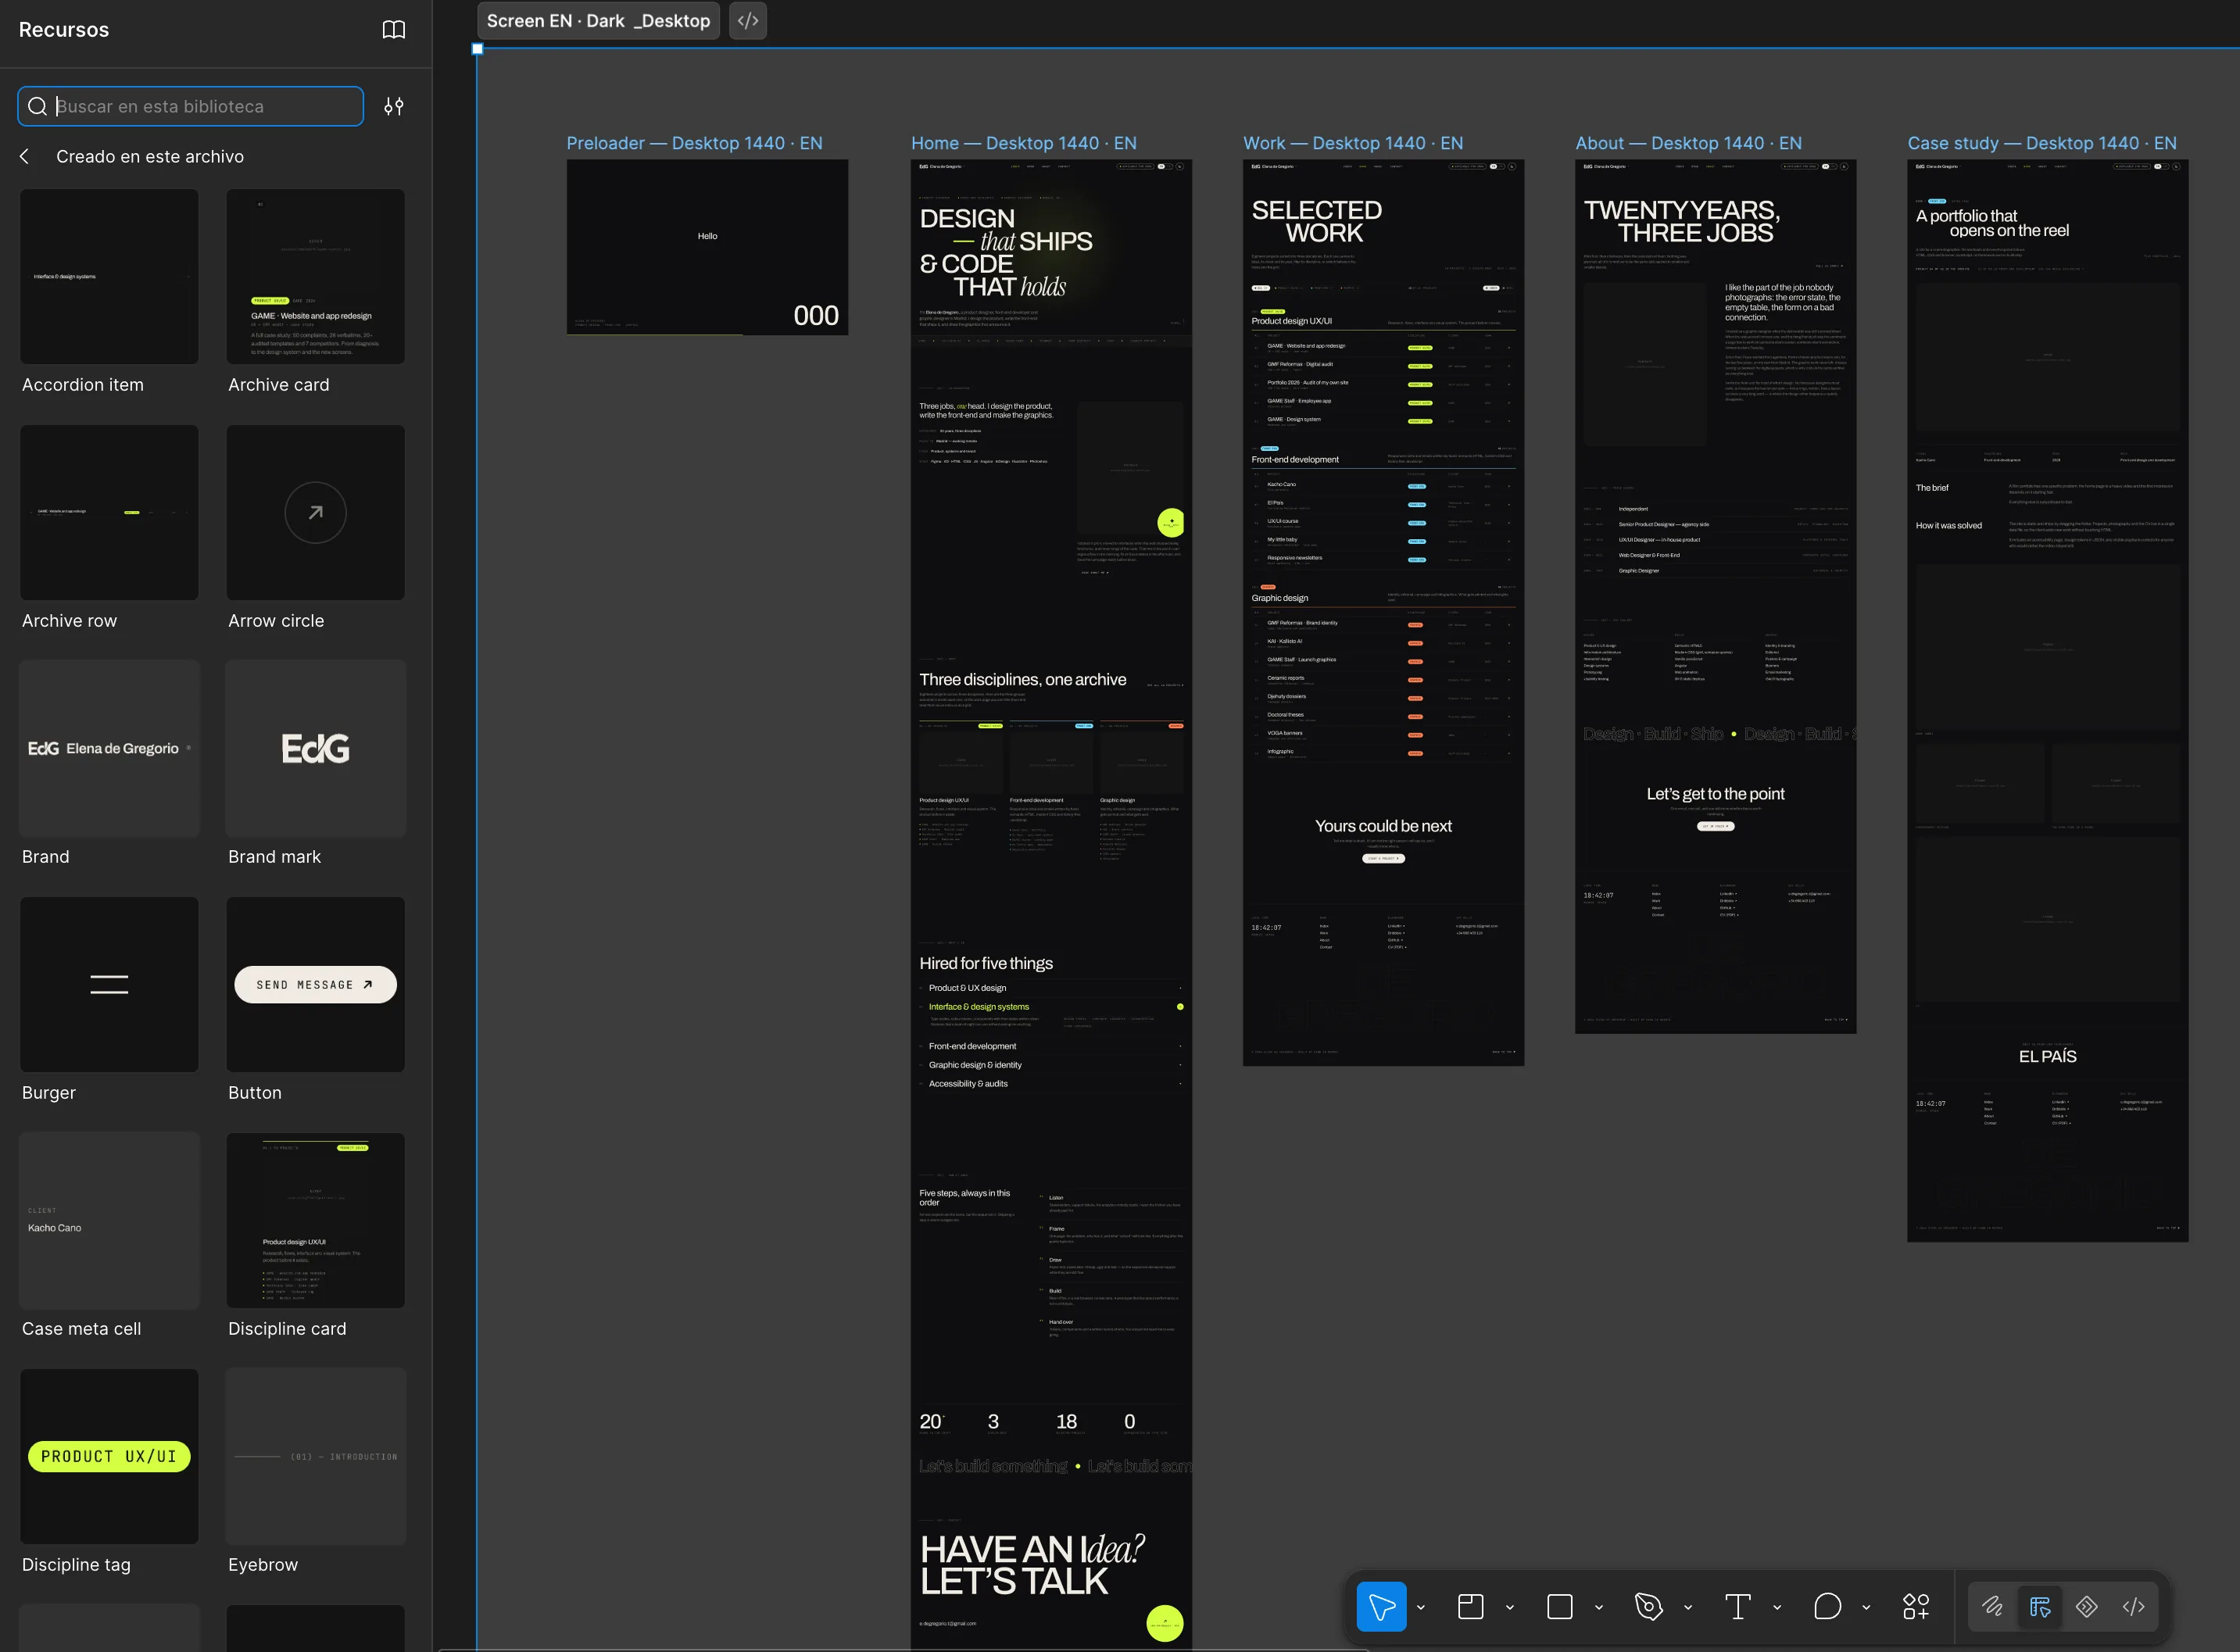
Task: Switch to Design mode ruler toggle
Action: pyautogui.click(x=2040, y=1606)
